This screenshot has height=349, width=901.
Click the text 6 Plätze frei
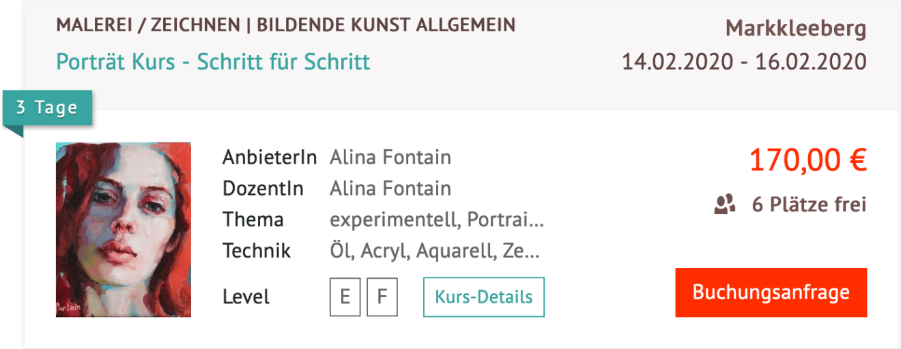point(809,204)
